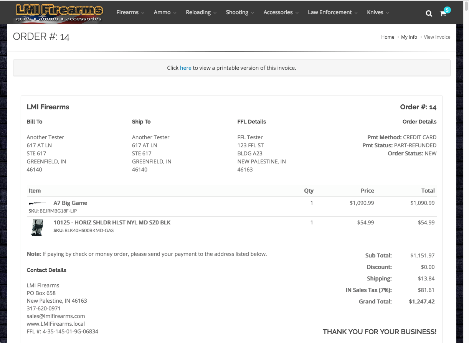This screenshot has width=469, height=343.
Task: Select 123 FFL ST address line
Action: point(251,145)
